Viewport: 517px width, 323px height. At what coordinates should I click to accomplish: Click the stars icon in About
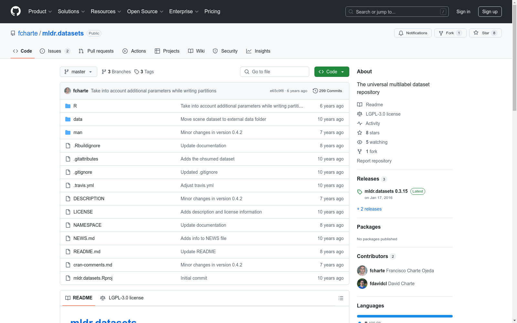tap(360, 133)
